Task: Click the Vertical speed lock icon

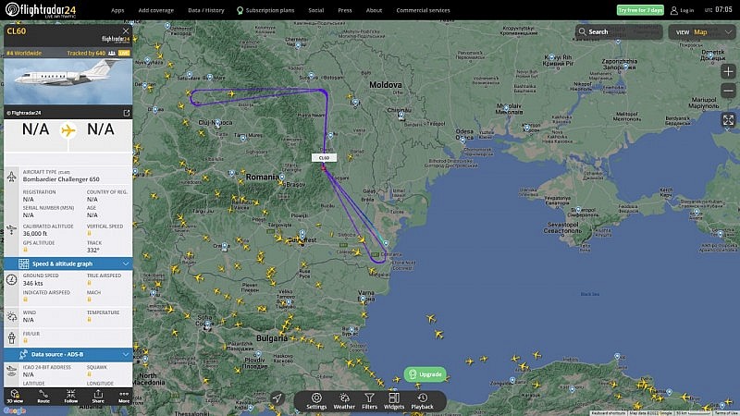Action: point(89,233)
